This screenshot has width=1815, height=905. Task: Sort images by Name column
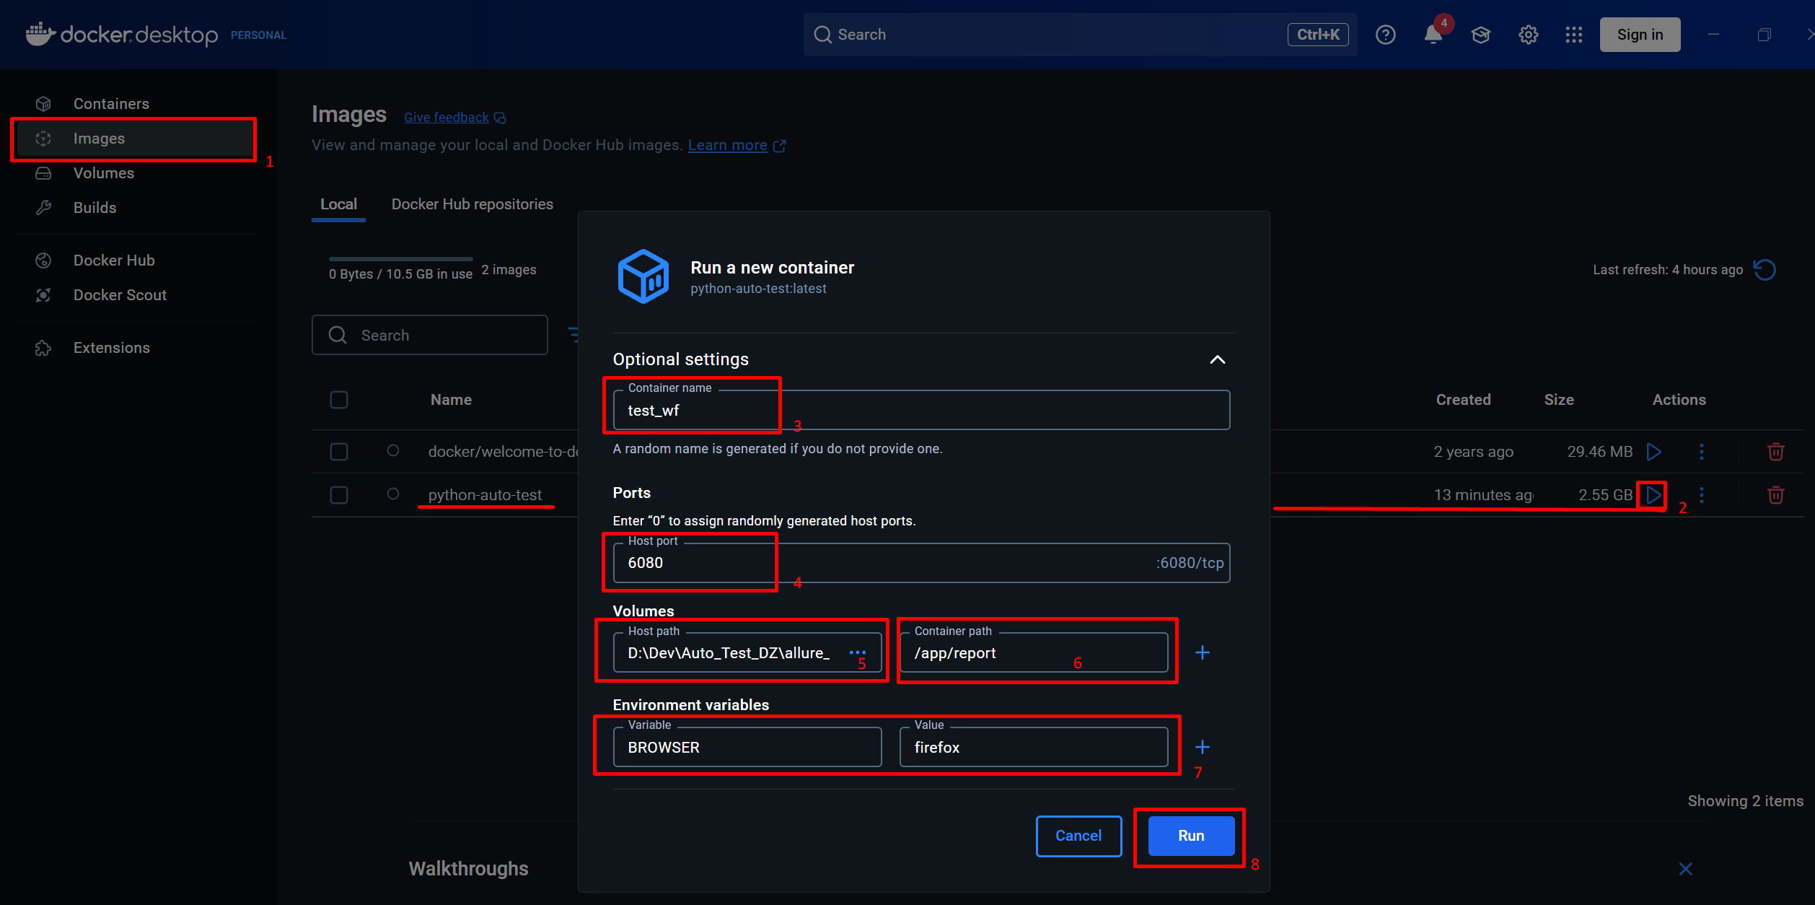click(x=451, y=400)
